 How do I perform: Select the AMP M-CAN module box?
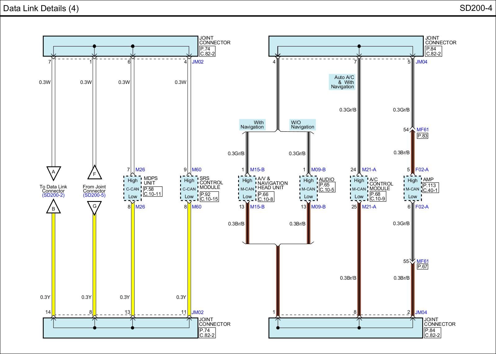click(412, 188)
